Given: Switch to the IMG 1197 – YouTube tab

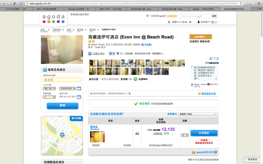Looking at the screenshot, I should (x=111, y=9).
